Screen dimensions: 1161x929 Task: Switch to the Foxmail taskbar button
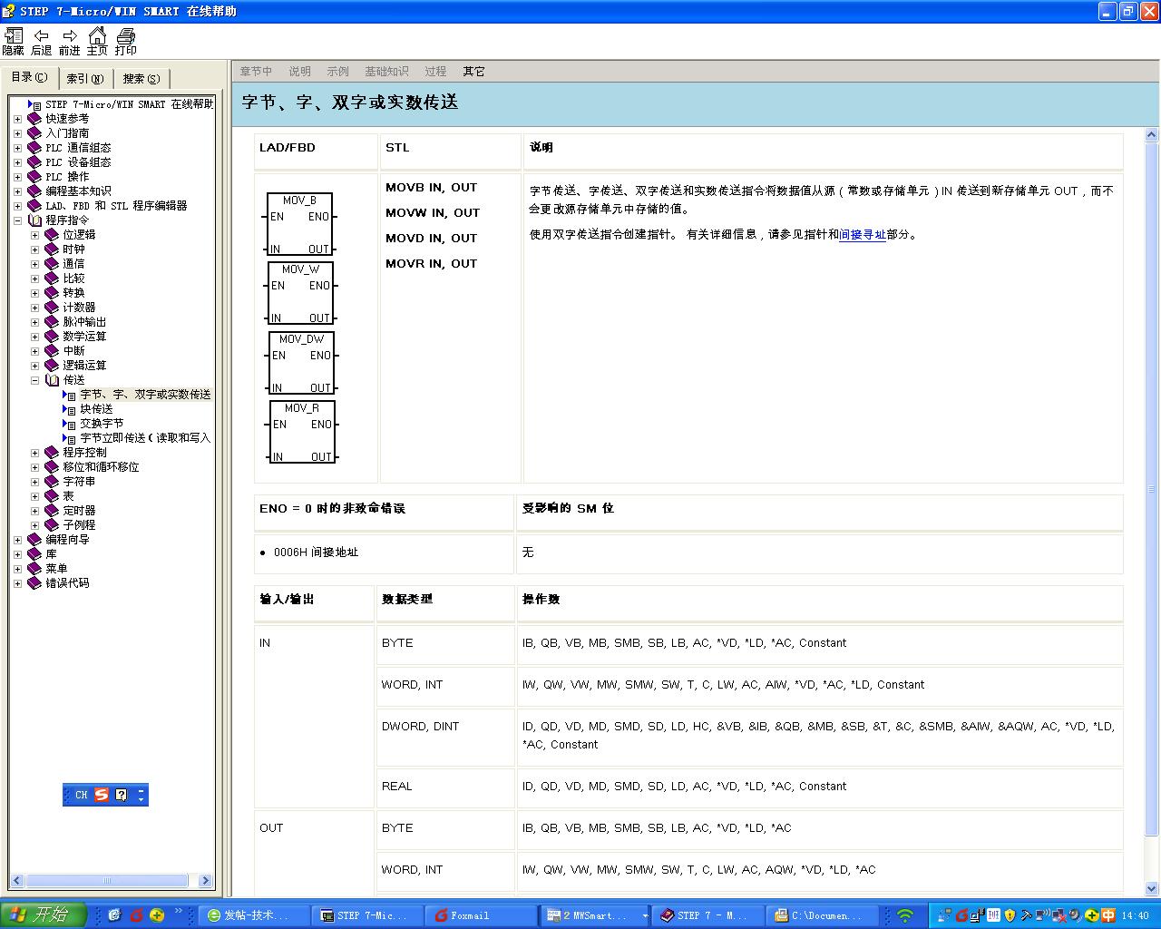pyautogui.click(x=482, y=916)
